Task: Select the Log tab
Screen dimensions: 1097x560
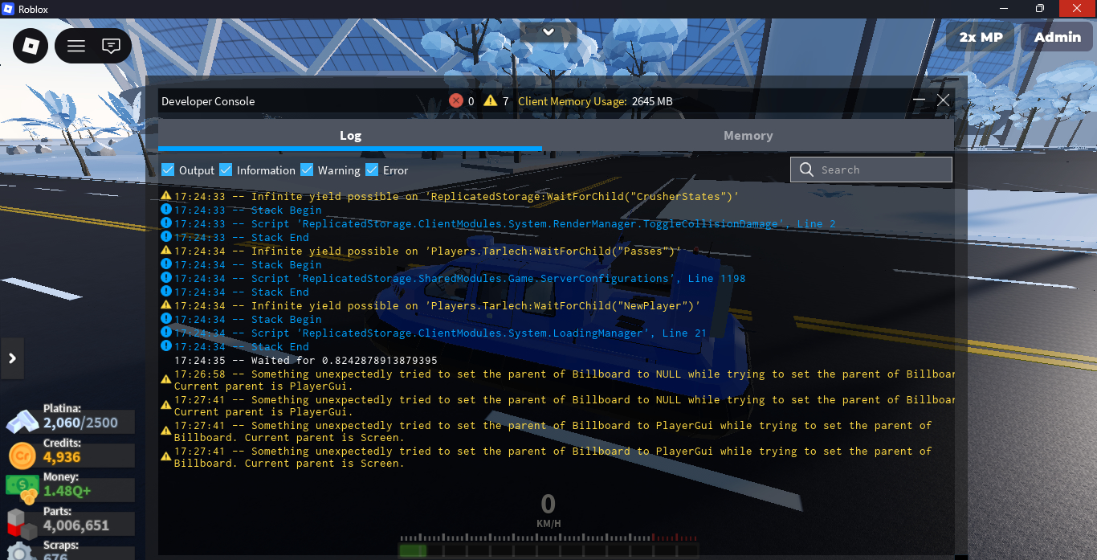Action: [350, 136]
